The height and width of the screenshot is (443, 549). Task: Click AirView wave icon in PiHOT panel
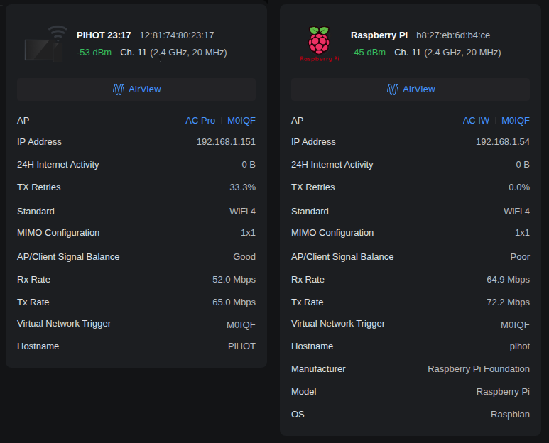coord(119,89)
